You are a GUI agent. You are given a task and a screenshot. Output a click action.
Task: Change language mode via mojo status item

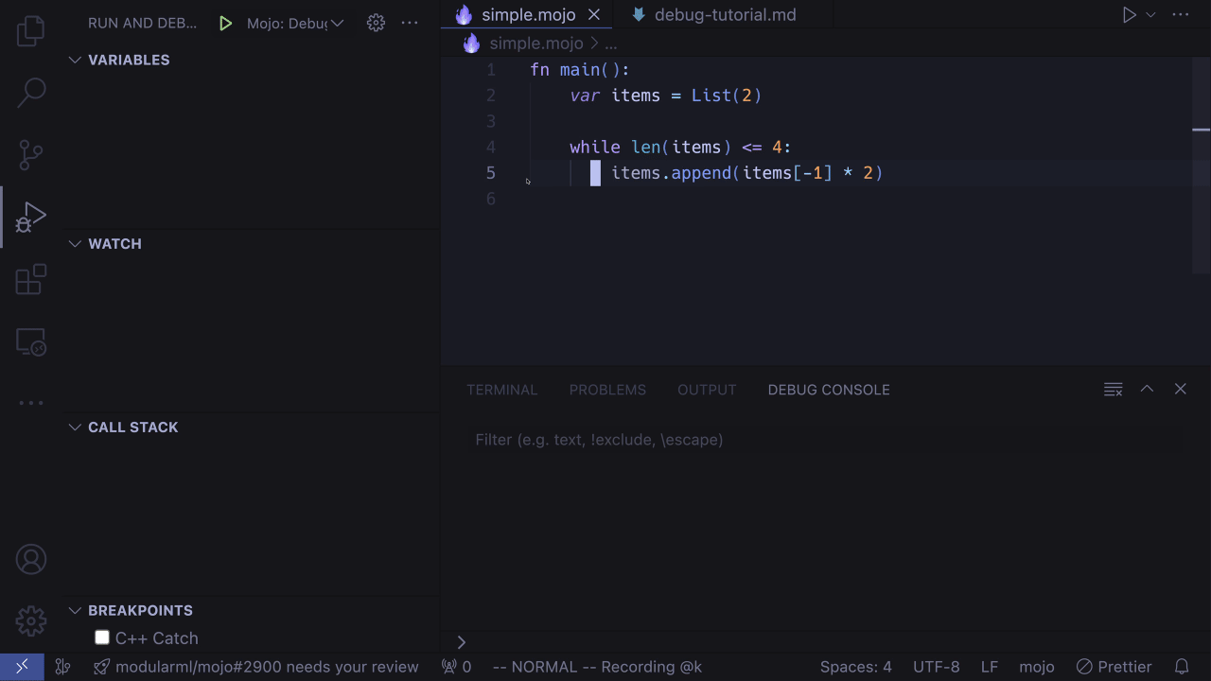[1037, 667]
